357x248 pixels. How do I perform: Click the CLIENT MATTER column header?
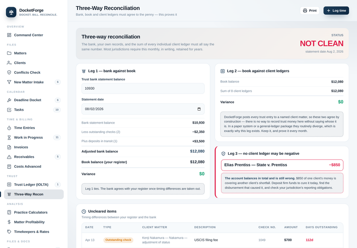(x=154, y=227)
